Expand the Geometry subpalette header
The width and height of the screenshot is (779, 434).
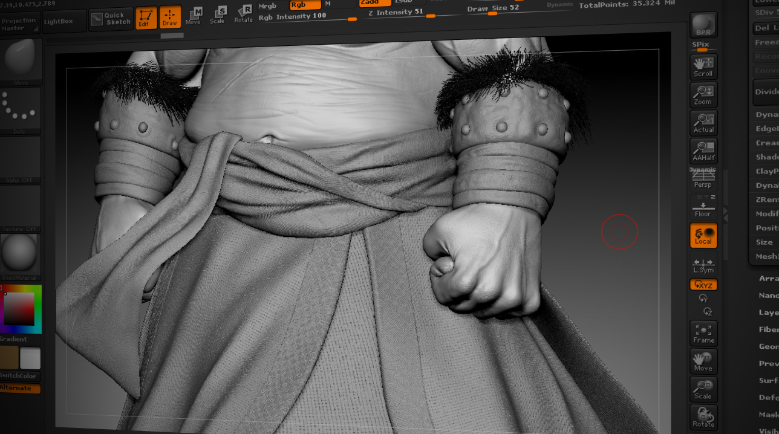point(769,346)
